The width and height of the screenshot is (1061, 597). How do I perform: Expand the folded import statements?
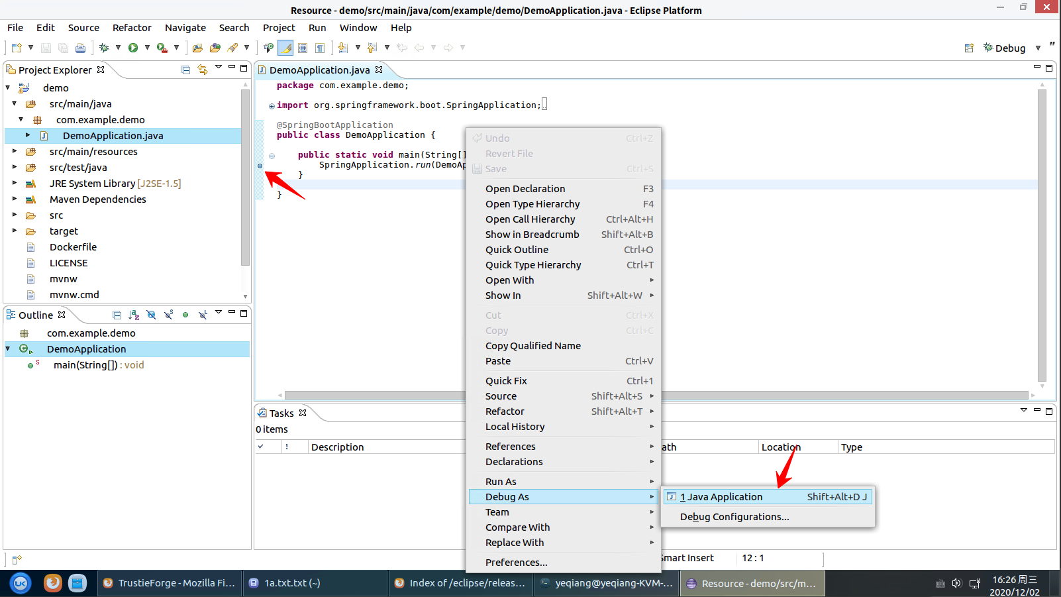tap(272, 106)
